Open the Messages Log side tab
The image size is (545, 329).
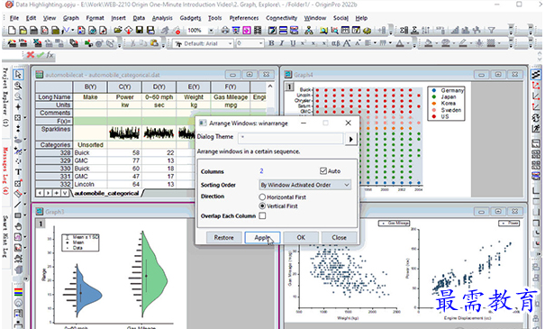[5, 170]
